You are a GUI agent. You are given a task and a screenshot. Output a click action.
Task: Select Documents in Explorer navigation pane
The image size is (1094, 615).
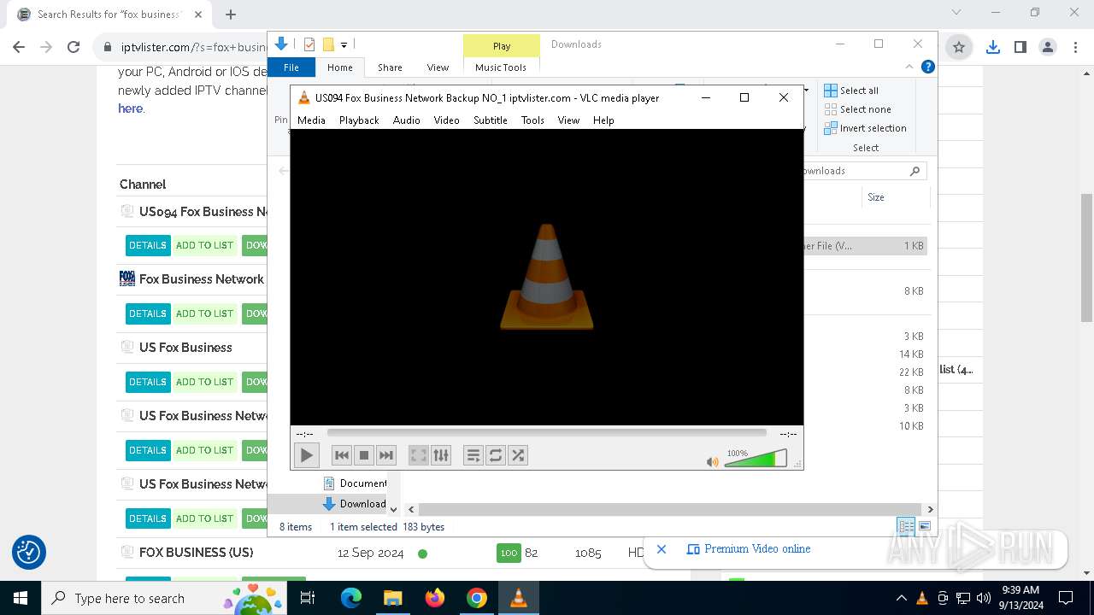click(356, 483)
